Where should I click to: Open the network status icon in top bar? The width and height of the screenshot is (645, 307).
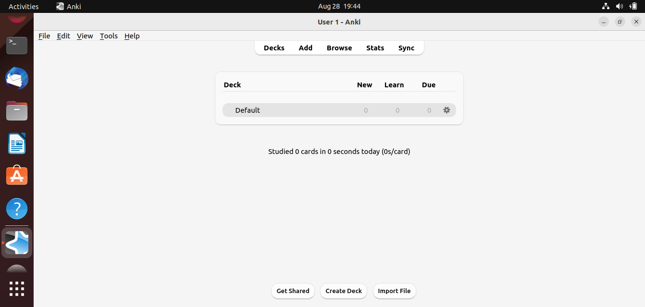(606, 6)
